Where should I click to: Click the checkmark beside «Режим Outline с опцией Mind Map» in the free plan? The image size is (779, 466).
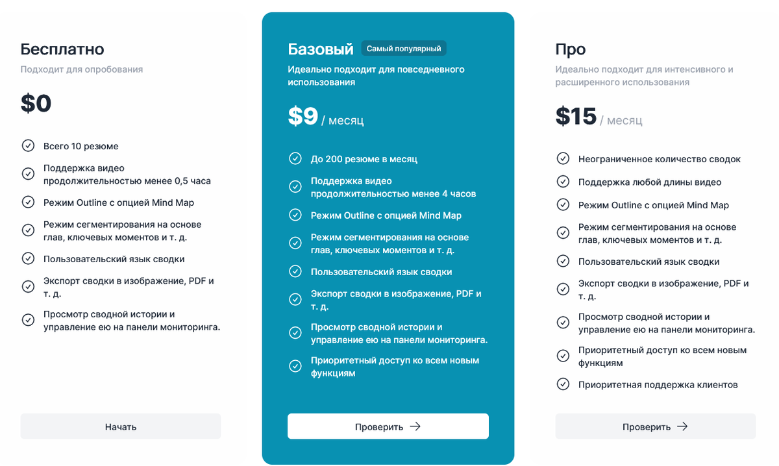click(27, 202)
